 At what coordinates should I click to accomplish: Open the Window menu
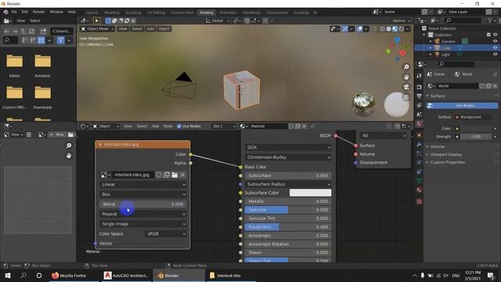(x=56, y=12)
